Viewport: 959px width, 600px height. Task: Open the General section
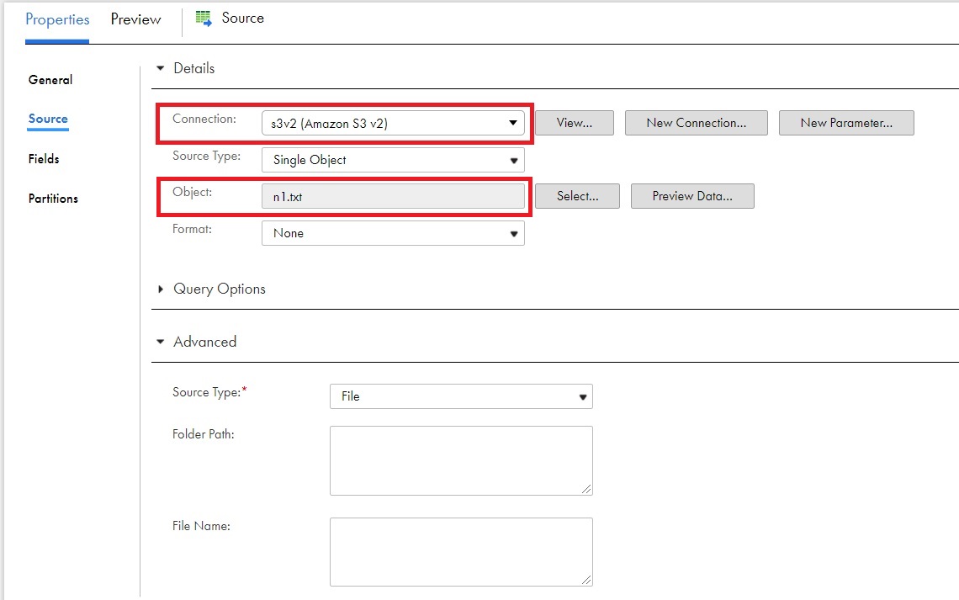coord(50,80)
